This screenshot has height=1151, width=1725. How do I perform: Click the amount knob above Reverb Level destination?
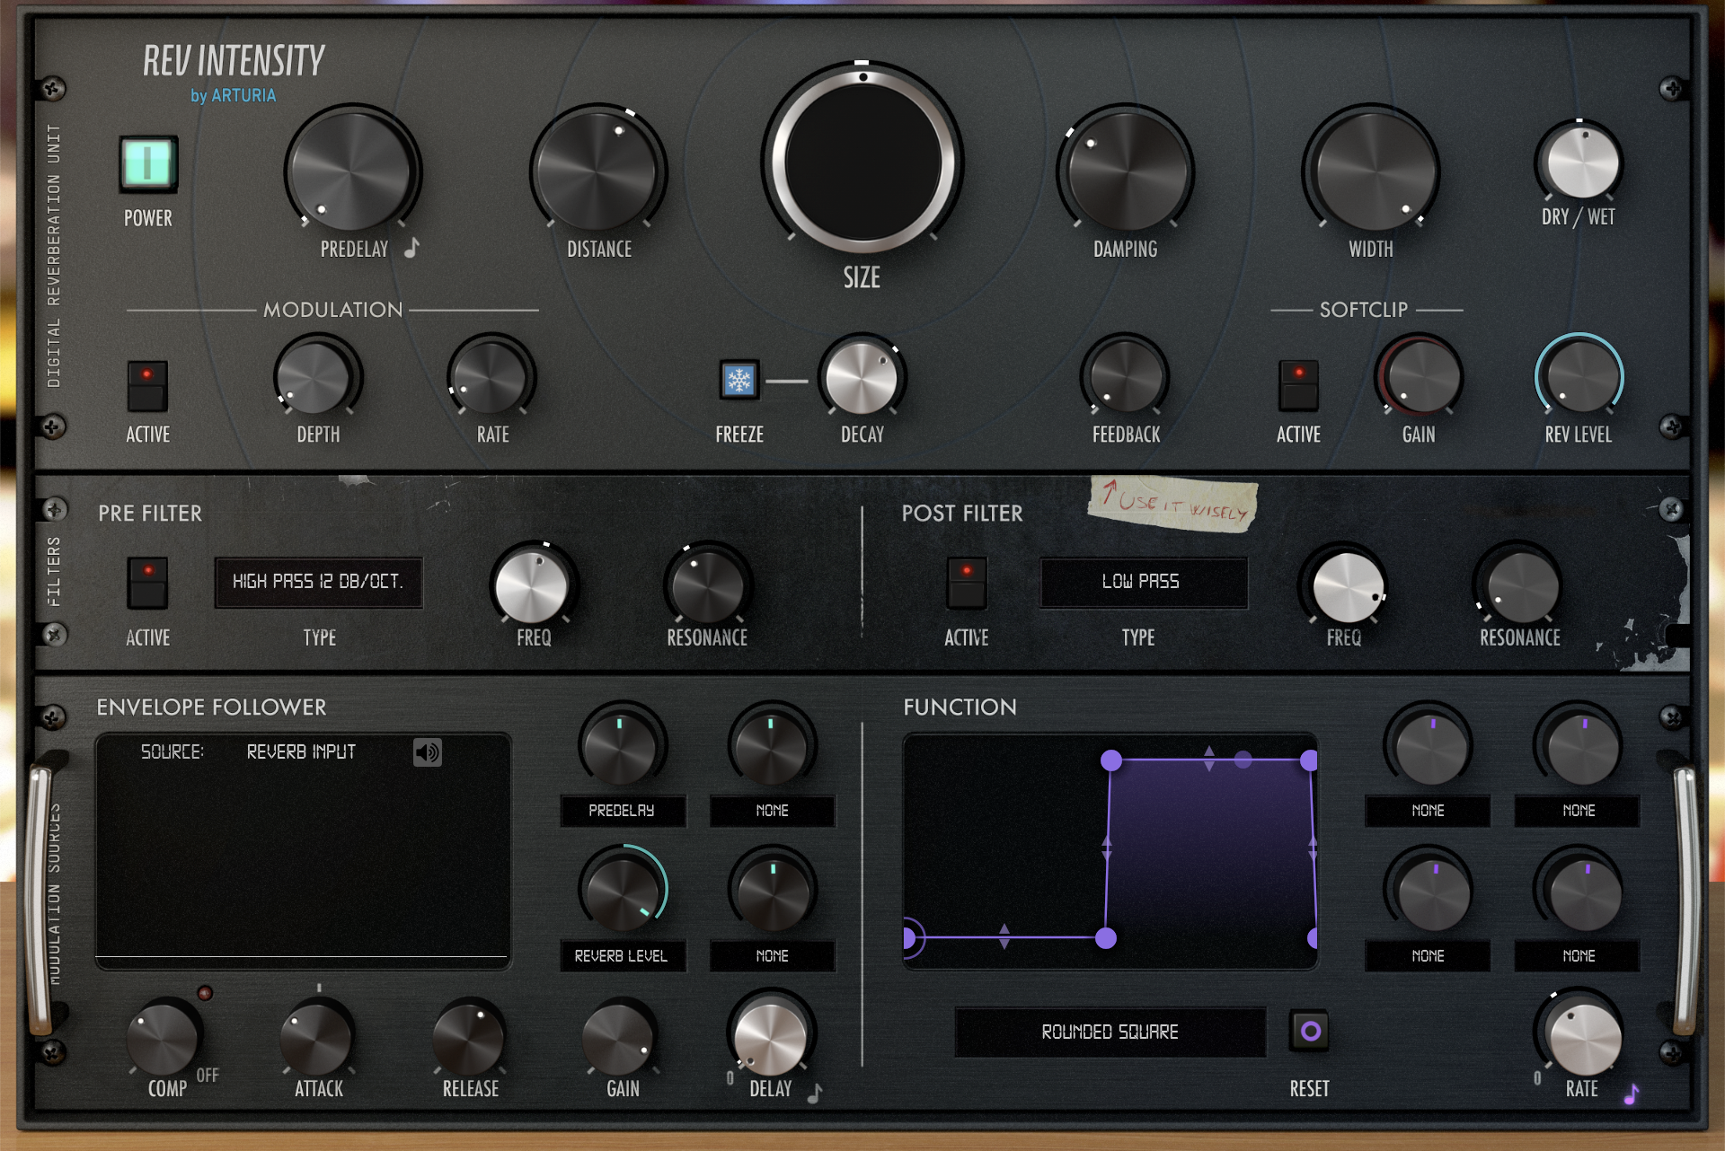pyautogui.click(x=622, y=892)
